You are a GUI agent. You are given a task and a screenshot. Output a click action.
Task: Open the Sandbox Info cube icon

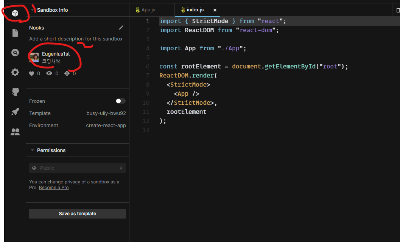pyautogui.click(x=15, y=13)
